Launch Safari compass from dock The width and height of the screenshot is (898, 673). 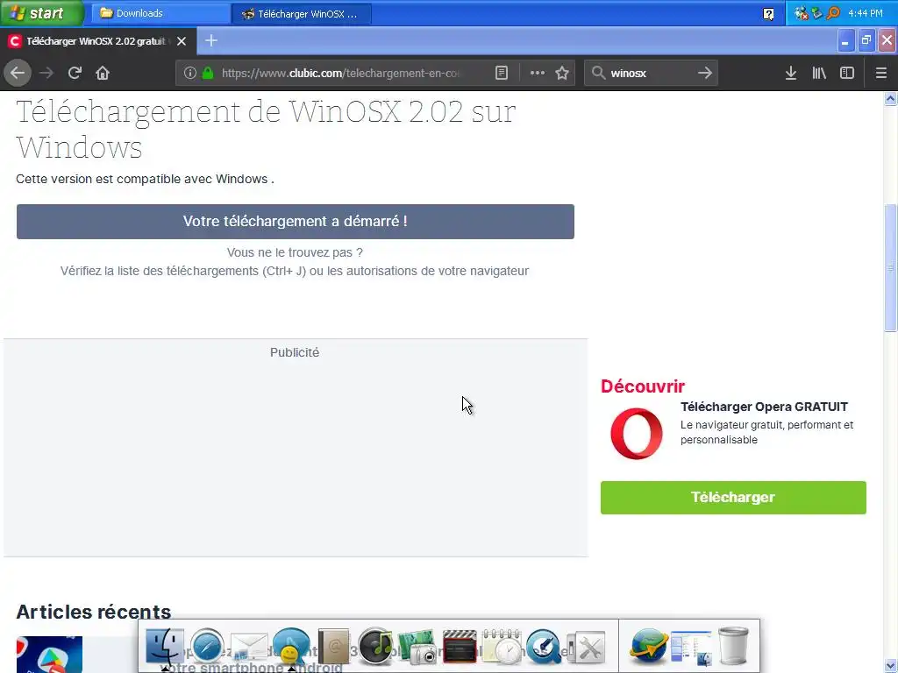pos(207,647)
